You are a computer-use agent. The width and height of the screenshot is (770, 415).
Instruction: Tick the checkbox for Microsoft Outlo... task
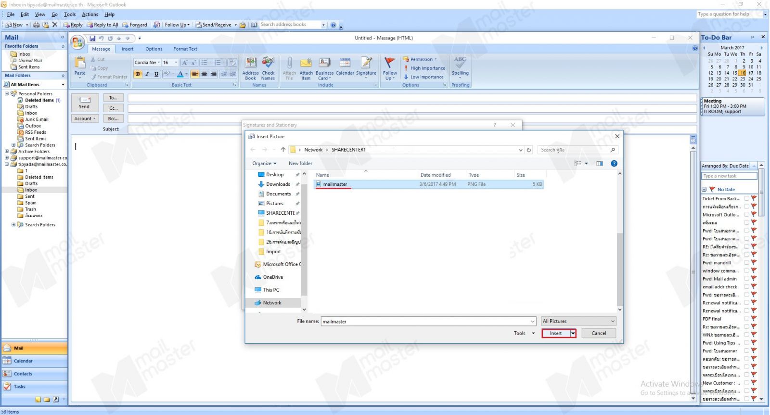click(x=746, y=215)
